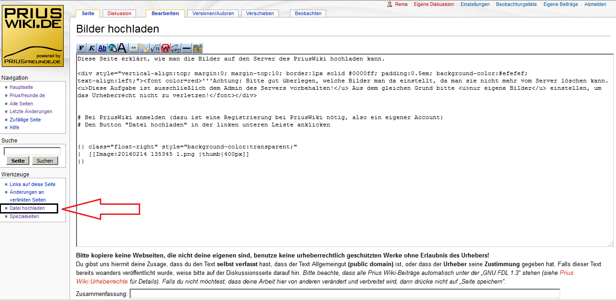Screen dimensions: 616x301
Task: Open the Datei hochladen link
Action: pos(27,208)
